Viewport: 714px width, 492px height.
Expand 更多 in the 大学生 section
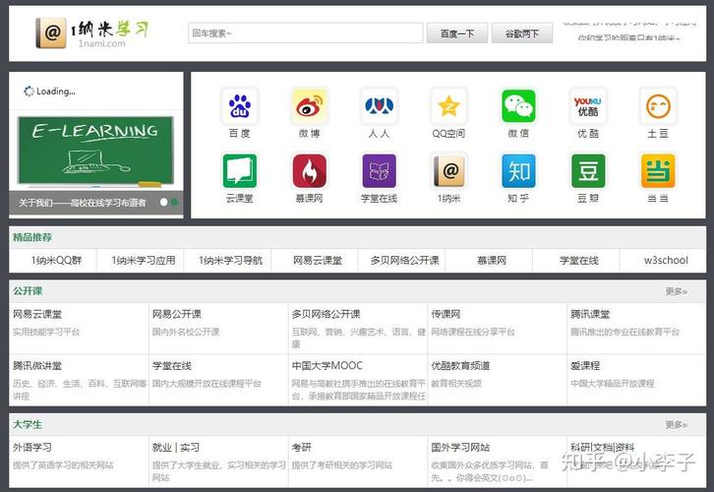click(x=676, y=425)
